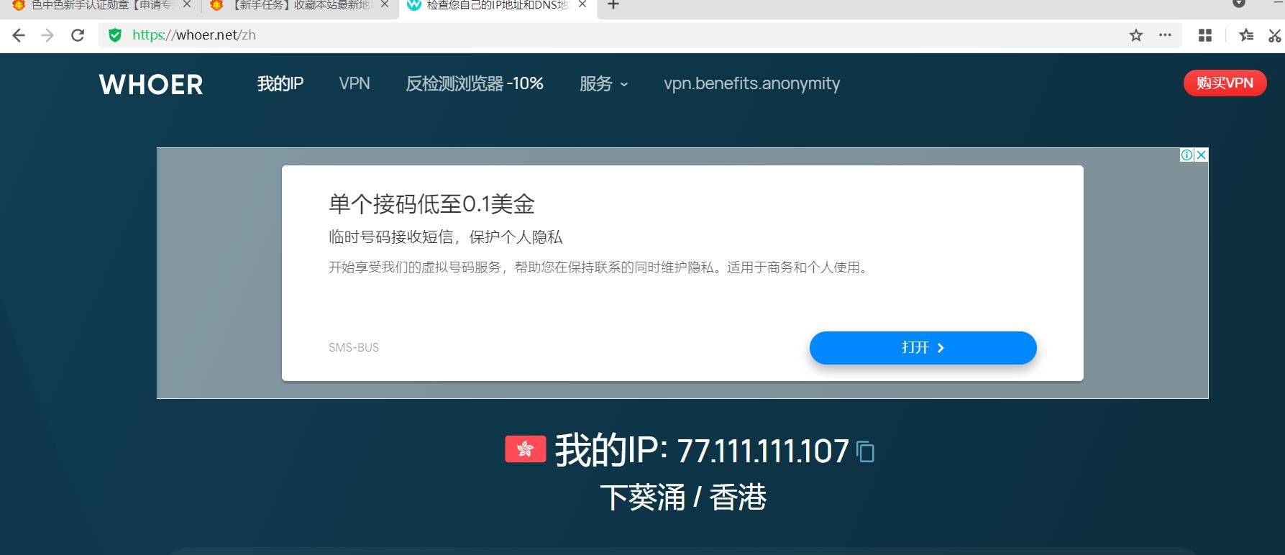Screen dimensions: 1285x555
Task: Open 反检测浏览器 -10% link
Action: 475,83
